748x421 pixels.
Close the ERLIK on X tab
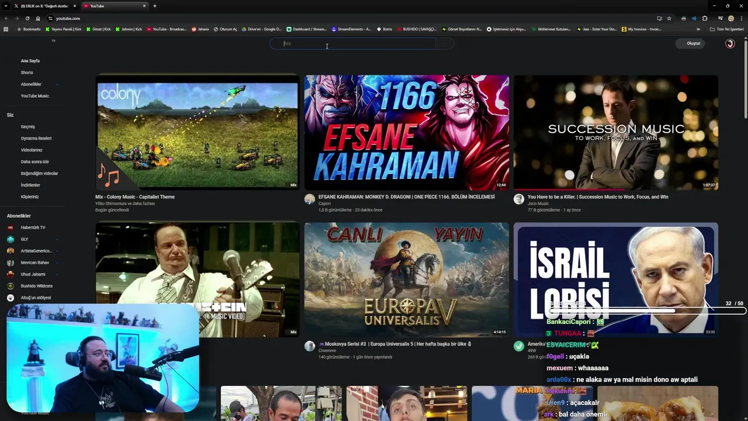74,6
